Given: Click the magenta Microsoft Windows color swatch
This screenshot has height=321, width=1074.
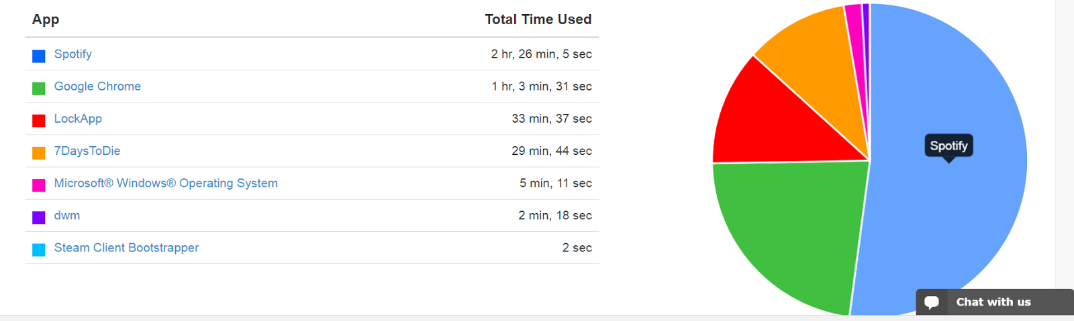Looking at the screenshot, I should [x=39, y=185].
